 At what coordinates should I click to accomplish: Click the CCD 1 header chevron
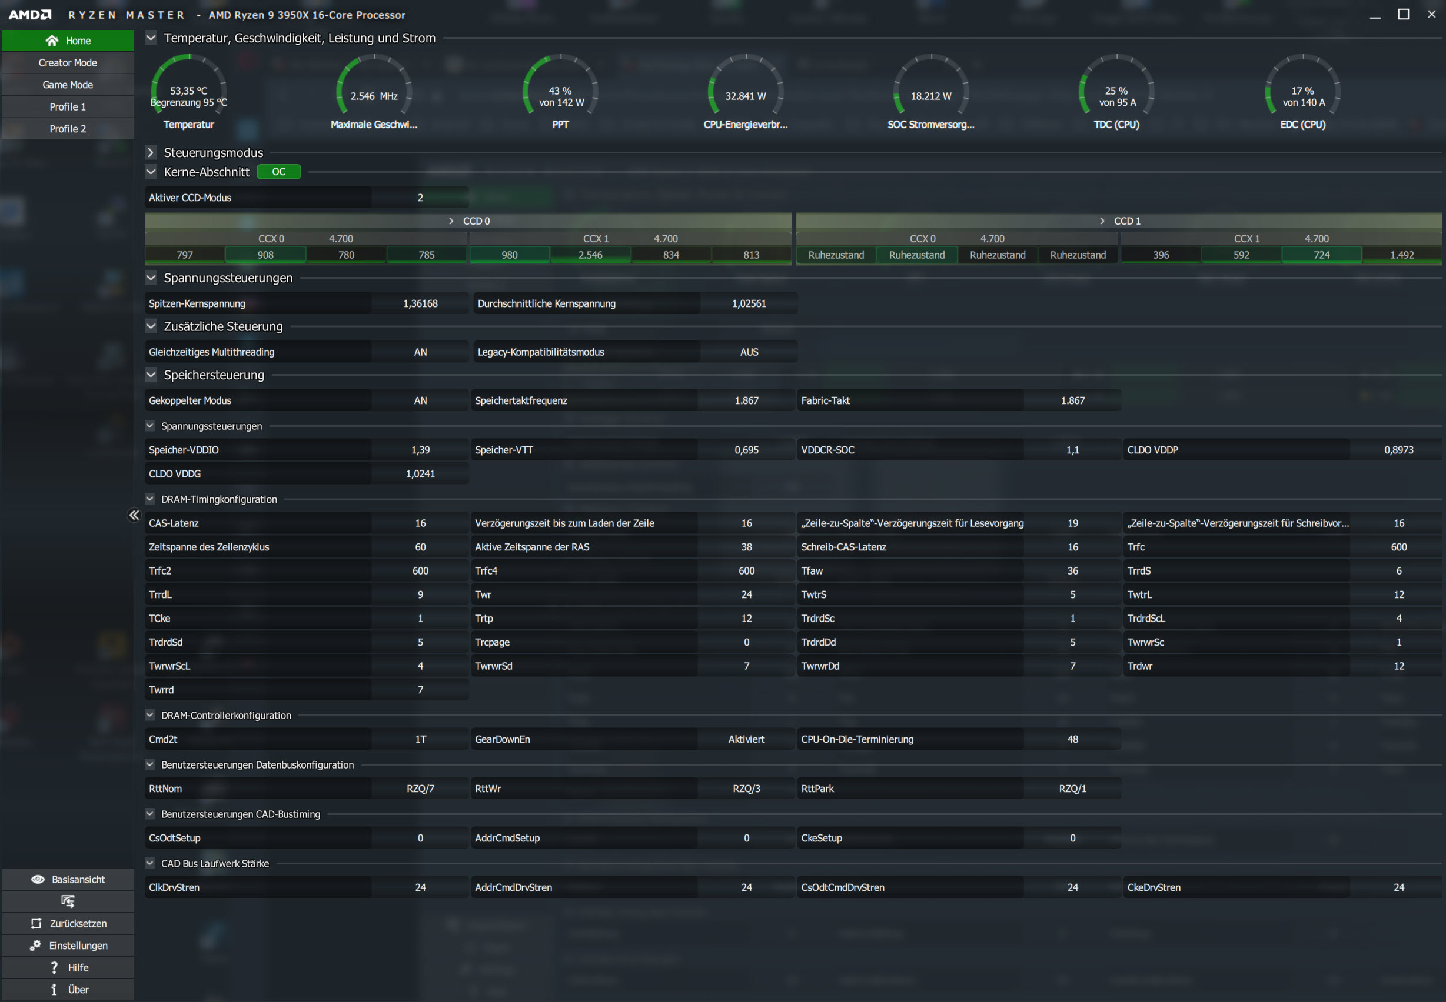click(x=1102, y=221)
